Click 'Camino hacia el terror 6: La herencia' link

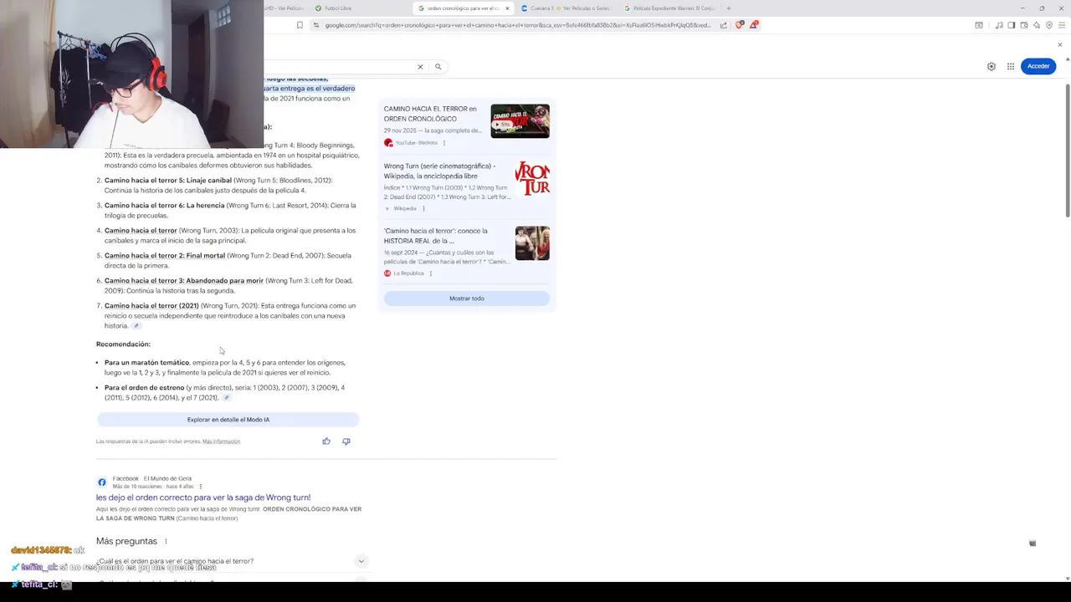(x=165, y=206)
